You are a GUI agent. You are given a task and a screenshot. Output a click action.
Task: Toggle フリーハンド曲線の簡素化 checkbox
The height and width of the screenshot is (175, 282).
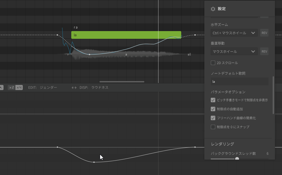coord(213,118)
